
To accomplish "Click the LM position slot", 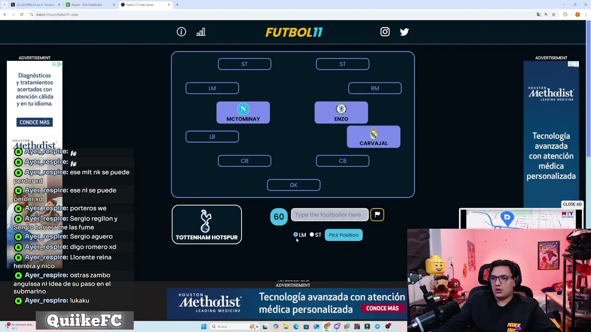I will pyautogui.click(x=212, y=88).
